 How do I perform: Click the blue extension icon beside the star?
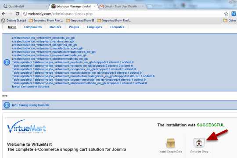[233, 14]
